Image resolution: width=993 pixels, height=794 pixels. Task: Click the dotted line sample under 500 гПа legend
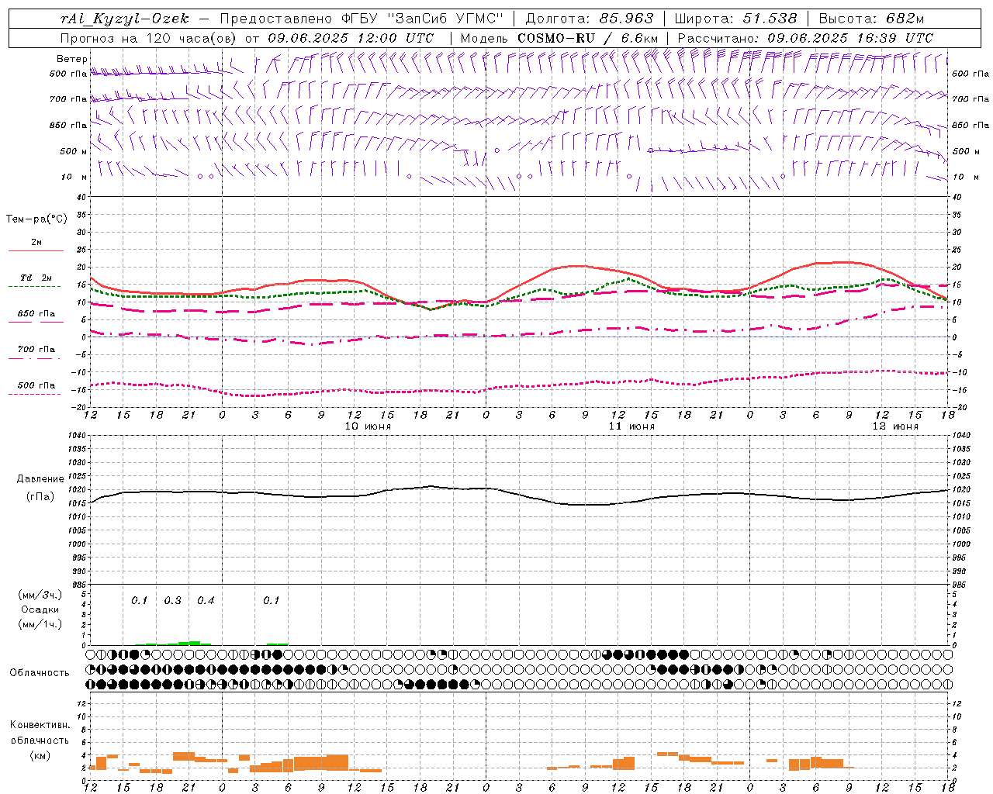36,394
